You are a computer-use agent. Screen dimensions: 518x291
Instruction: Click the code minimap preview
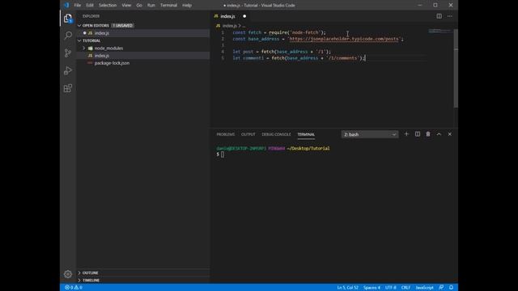tap(439, 31)
